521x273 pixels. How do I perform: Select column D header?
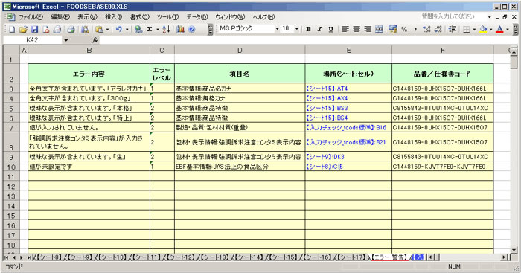(x=240, y=50)
